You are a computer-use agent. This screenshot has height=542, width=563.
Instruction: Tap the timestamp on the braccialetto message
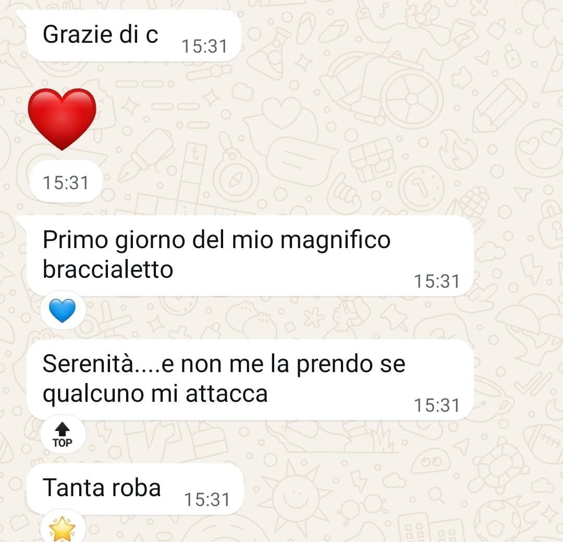coord(437,281)
